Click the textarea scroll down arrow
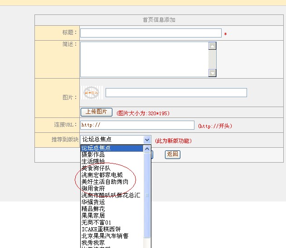This screenshot has width=286, height=248. 212,73
